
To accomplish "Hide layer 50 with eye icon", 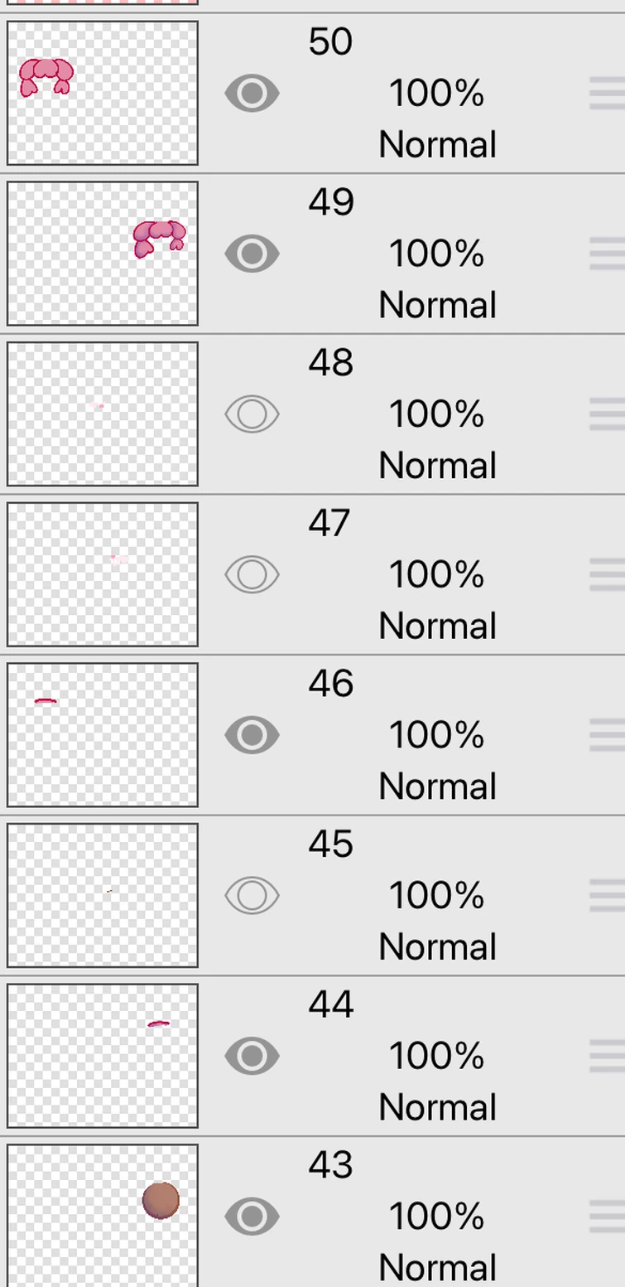I will click(252, 94).
